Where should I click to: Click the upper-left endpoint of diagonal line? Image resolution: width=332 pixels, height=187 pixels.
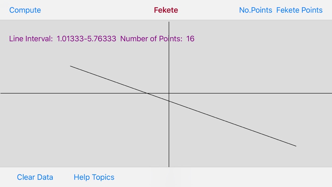(70, 66)
